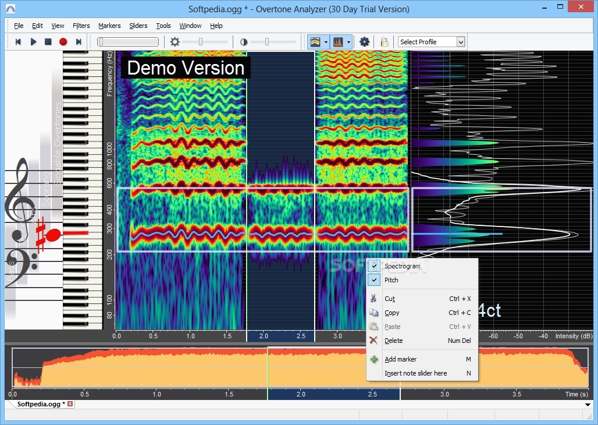Viewport: 598px width, 425px height.
Task: Start recording with the red Record button
Action: (63, 41)
